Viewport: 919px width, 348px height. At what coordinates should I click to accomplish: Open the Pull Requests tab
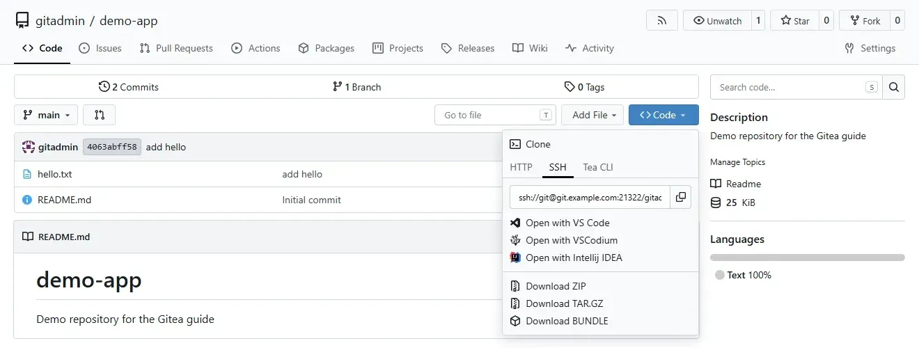(x=176, y=48)
